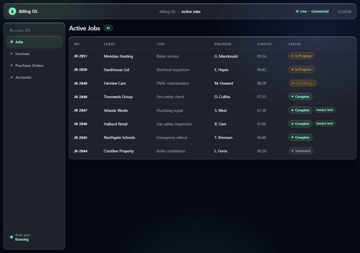This screenshot has width=360, height=253.
Task: Click engineer M. Howard
Action: (x=224, y=83)
